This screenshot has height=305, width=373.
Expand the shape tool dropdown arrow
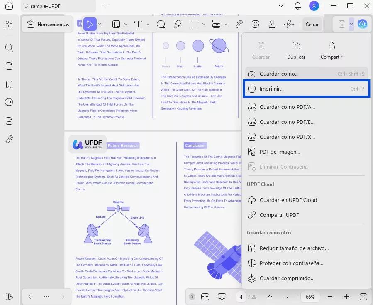coord(204,24)
